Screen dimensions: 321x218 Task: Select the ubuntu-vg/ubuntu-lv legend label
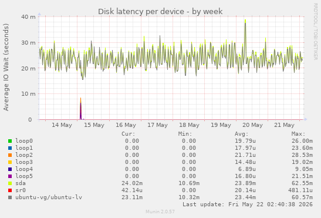coord(49,197)
